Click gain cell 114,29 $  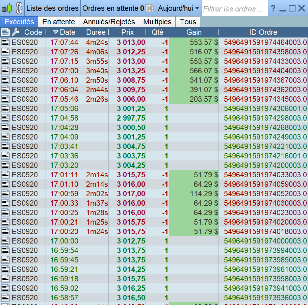tap(194, 194)
